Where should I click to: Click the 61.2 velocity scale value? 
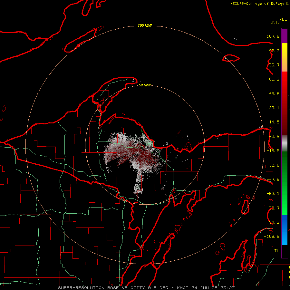click(x=274, y=79)
